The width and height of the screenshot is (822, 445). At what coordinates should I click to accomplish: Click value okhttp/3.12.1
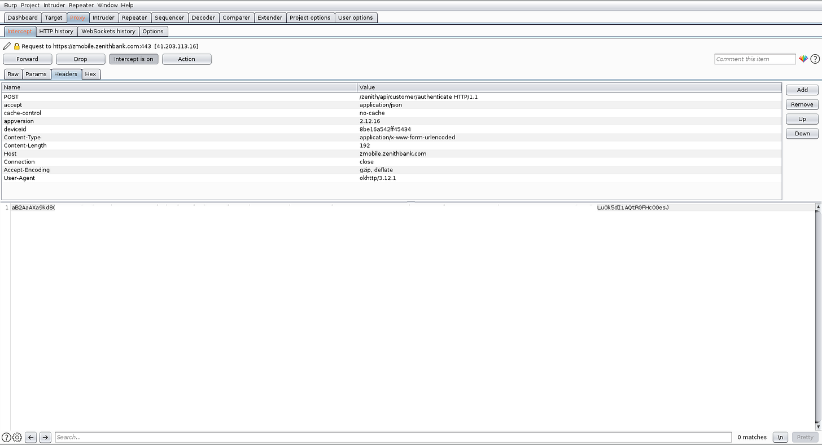(378, 178)
